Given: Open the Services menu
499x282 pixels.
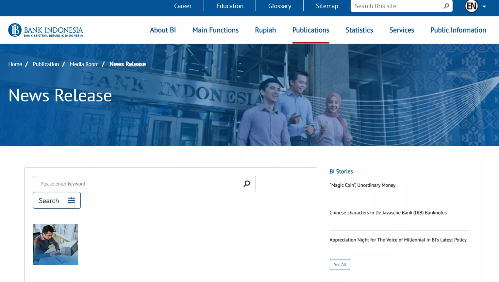Looking at the screenshot, I should point(402,30).
